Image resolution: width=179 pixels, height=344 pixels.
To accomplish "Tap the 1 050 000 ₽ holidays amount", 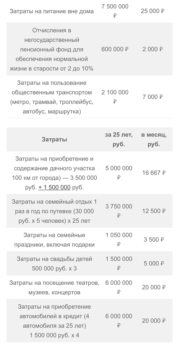I will tap(119, 240).
